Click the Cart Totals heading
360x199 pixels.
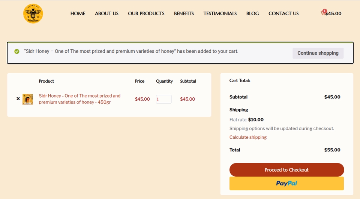point(240,80)
